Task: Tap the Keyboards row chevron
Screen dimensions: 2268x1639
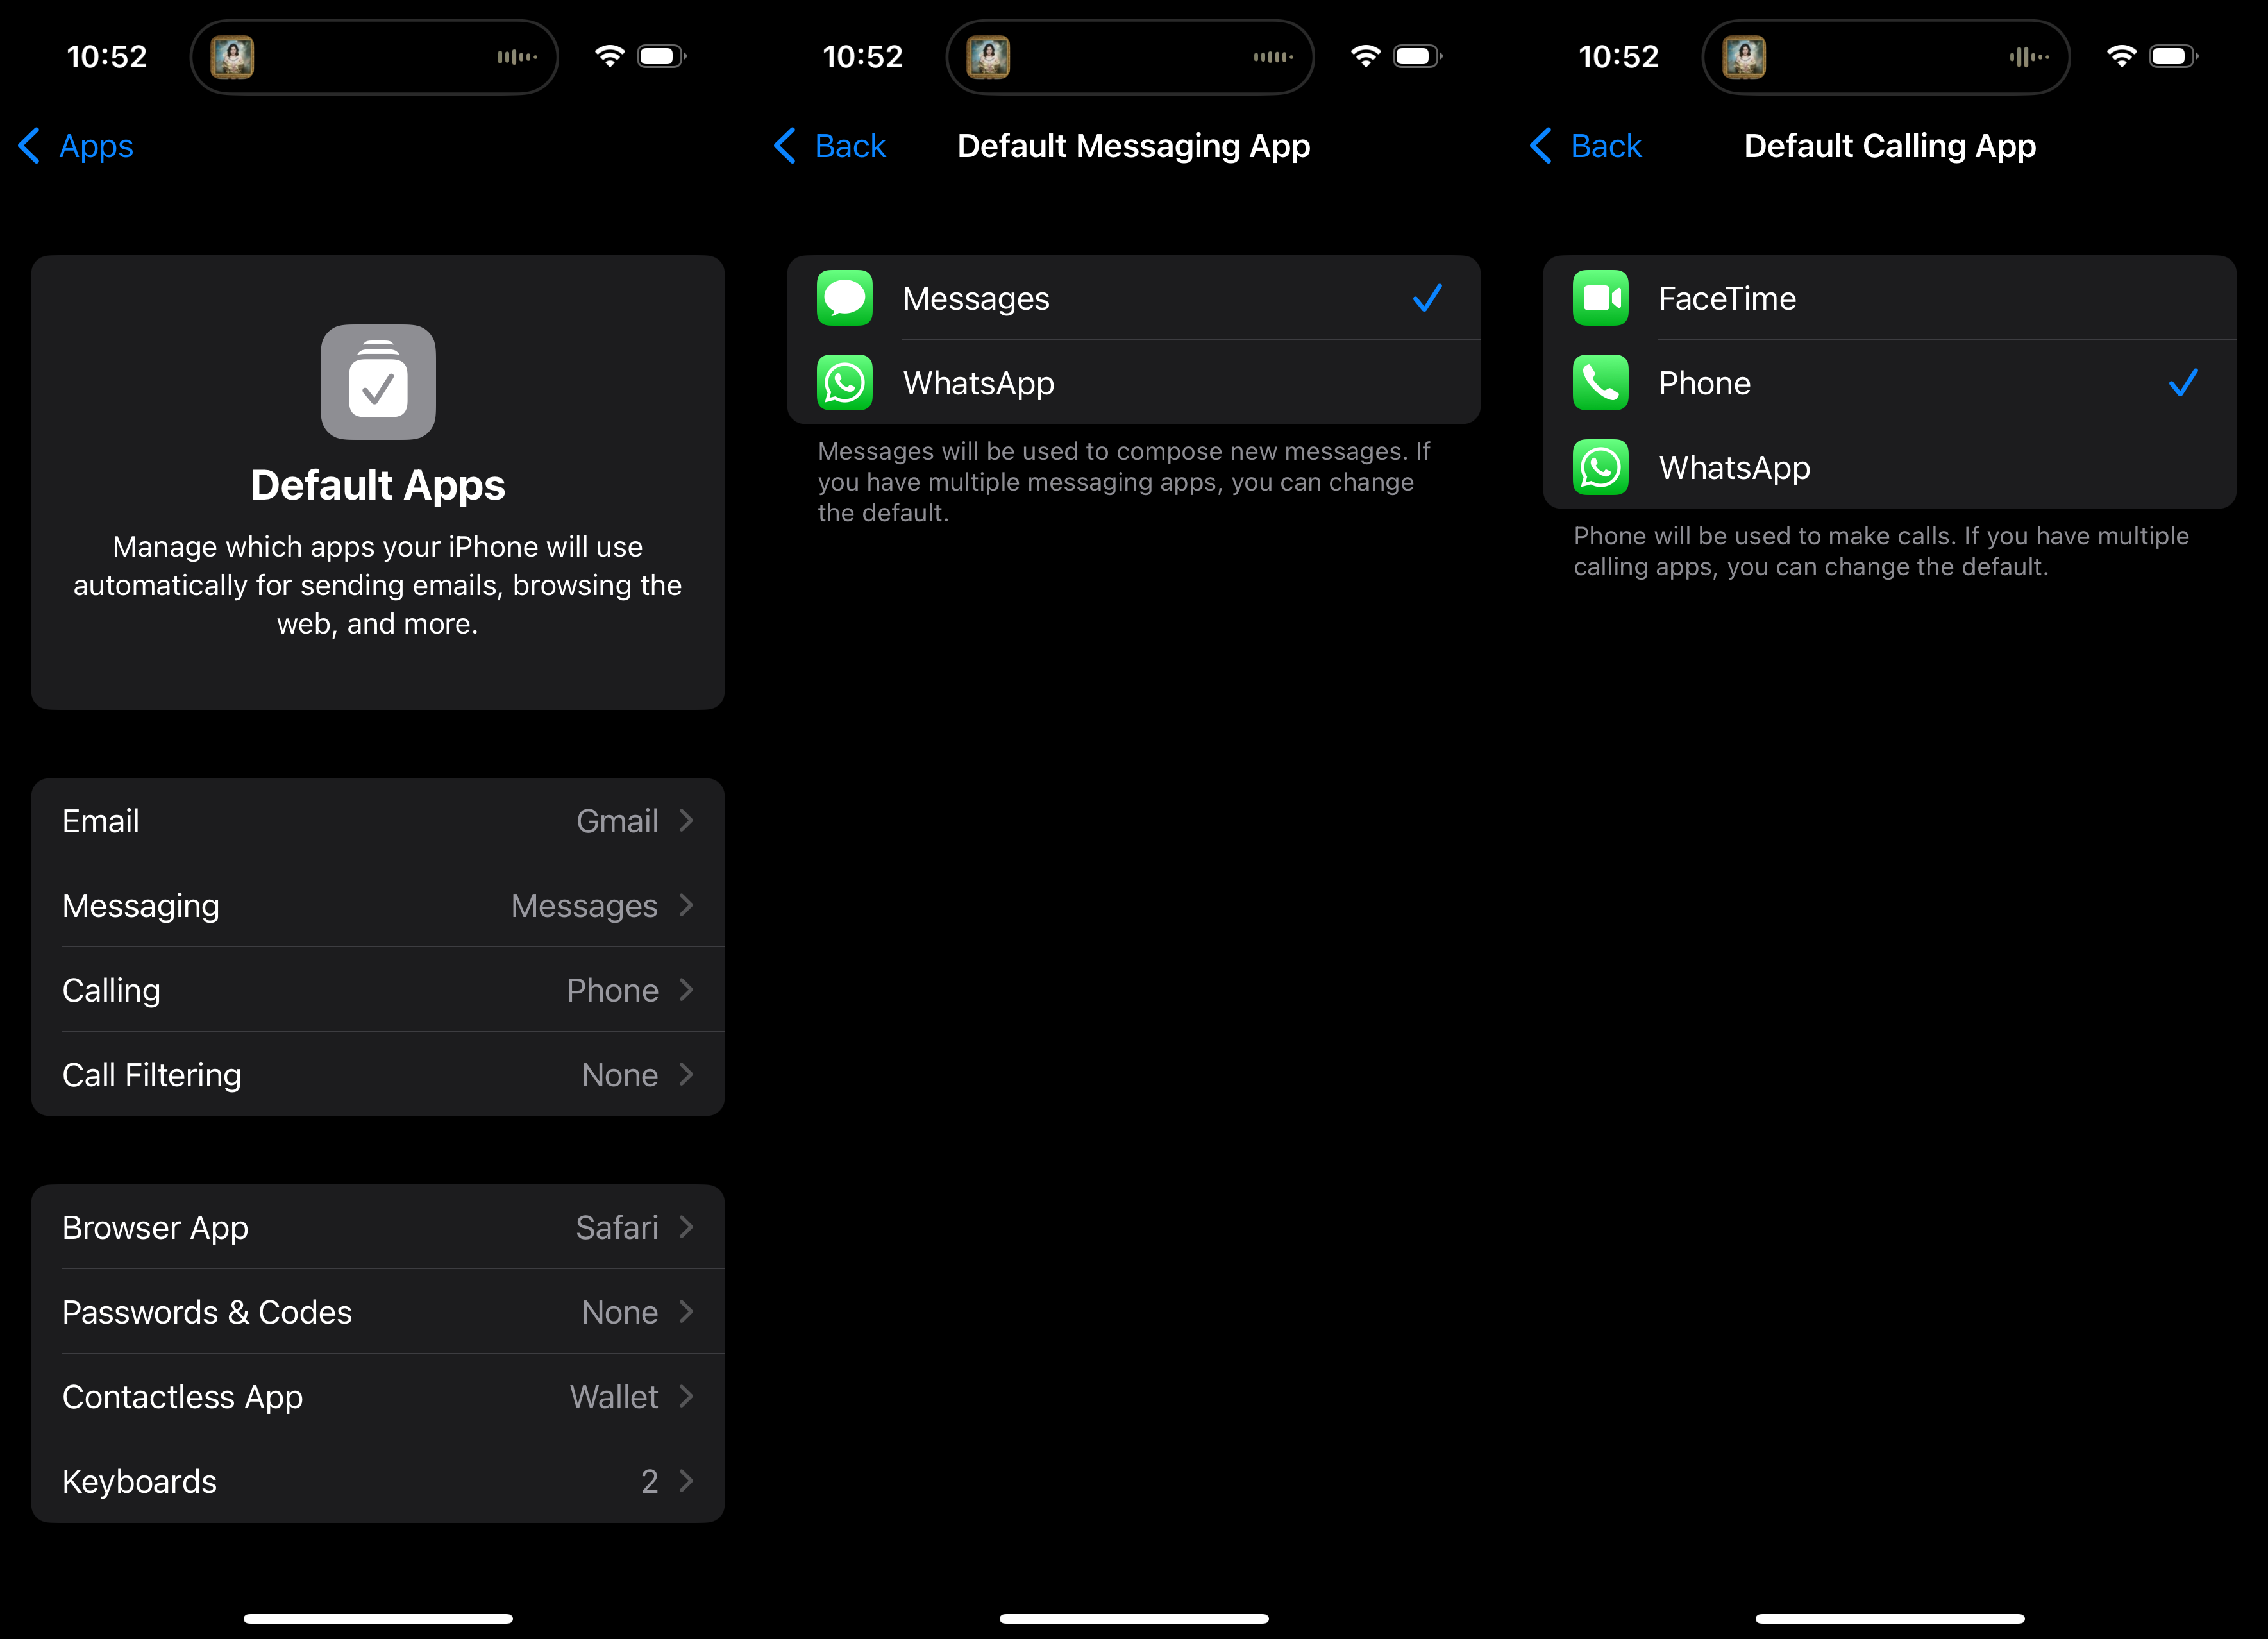Action: pyautogui.click(x=686, y=1481)
